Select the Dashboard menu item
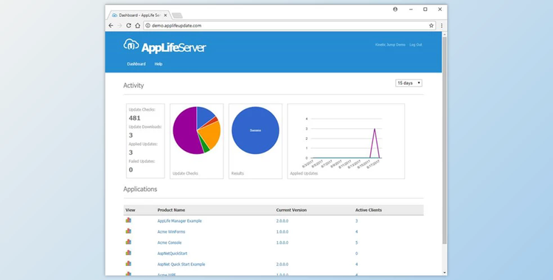553x280 pixels. click(x=136, y=64)
